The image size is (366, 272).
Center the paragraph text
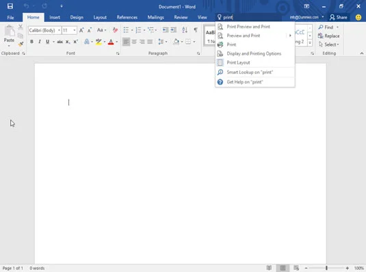pos(134,42)
